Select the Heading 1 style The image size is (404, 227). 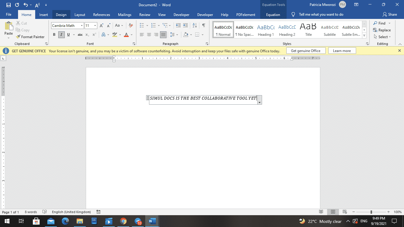266,30
